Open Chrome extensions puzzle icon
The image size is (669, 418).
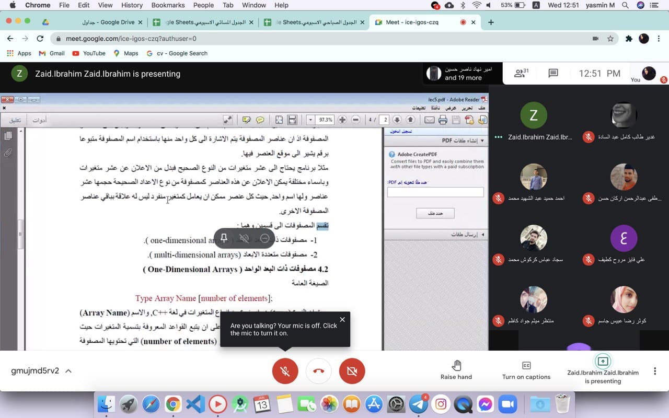tap(629, 39)
